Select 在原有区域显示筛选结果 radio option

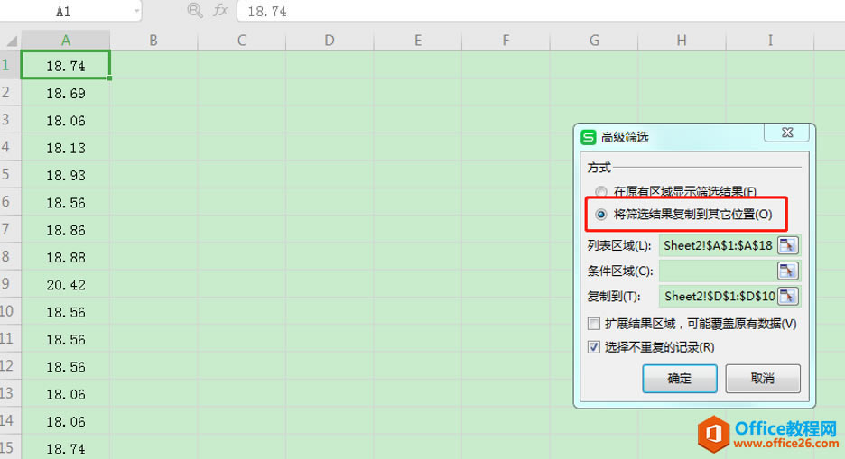(x=601, y=191)
